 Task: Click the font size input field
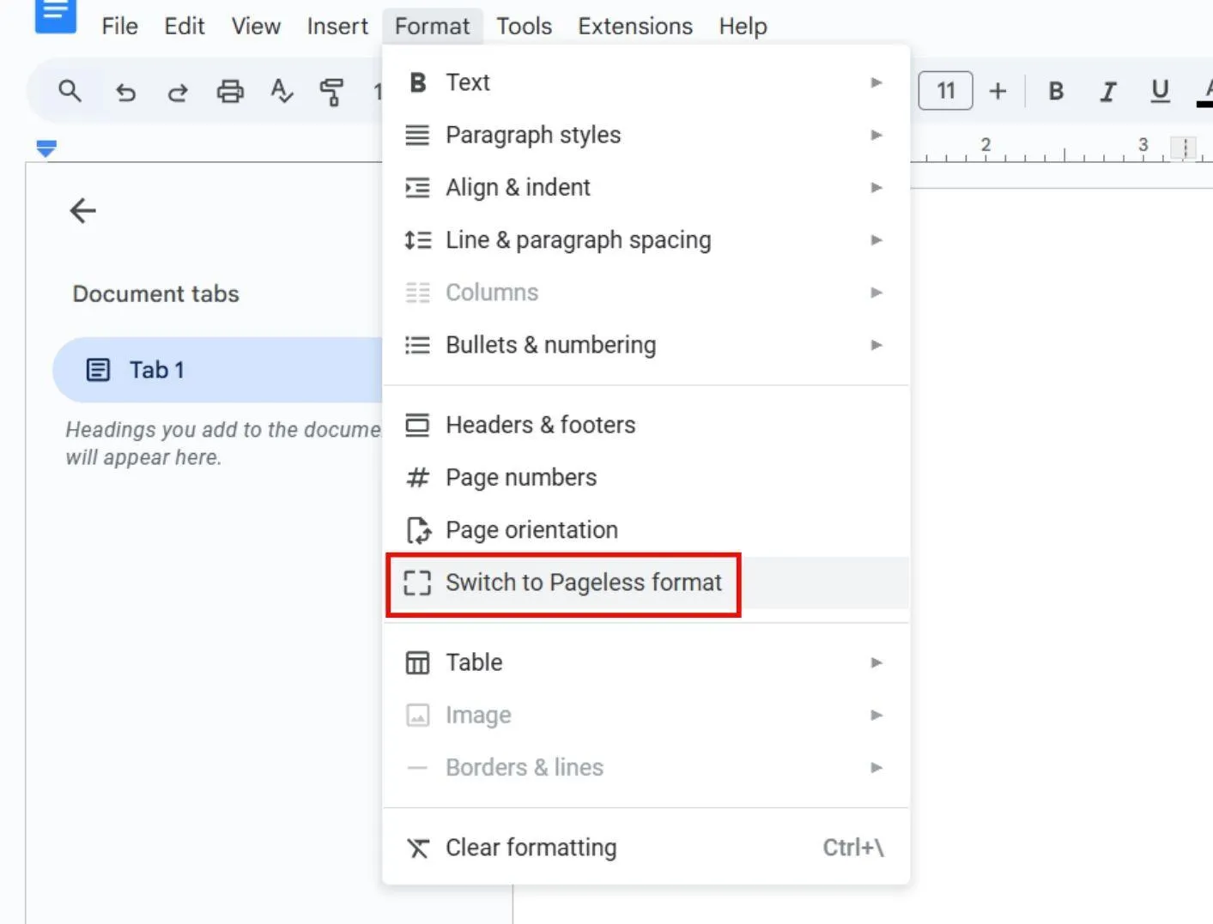click(x=945, y=91)
